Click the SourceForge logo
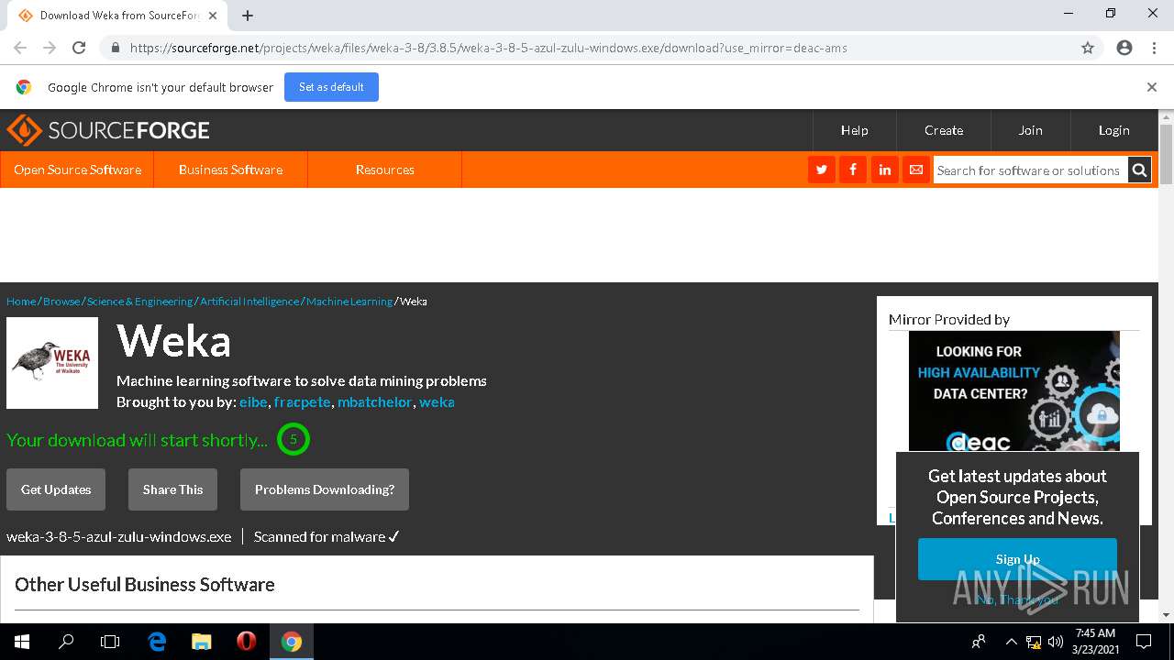Screen dimensions: 1174x660 [108, 130]
